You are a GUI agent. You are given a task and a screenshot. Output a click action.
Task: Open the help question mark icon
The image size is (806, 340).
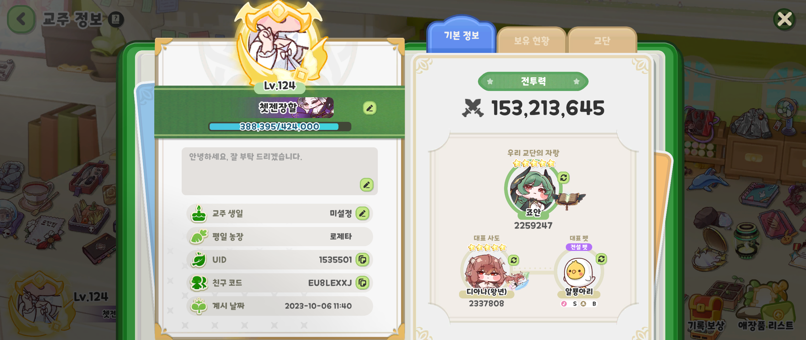tap(116, 20)
